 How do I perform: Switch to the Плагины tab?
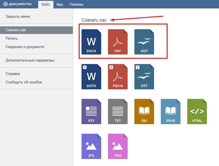pos(76,4)
